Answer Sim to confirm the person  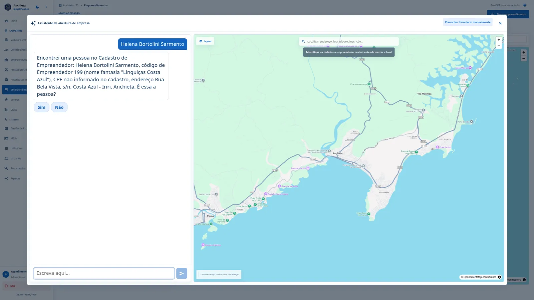click(41, 107)
